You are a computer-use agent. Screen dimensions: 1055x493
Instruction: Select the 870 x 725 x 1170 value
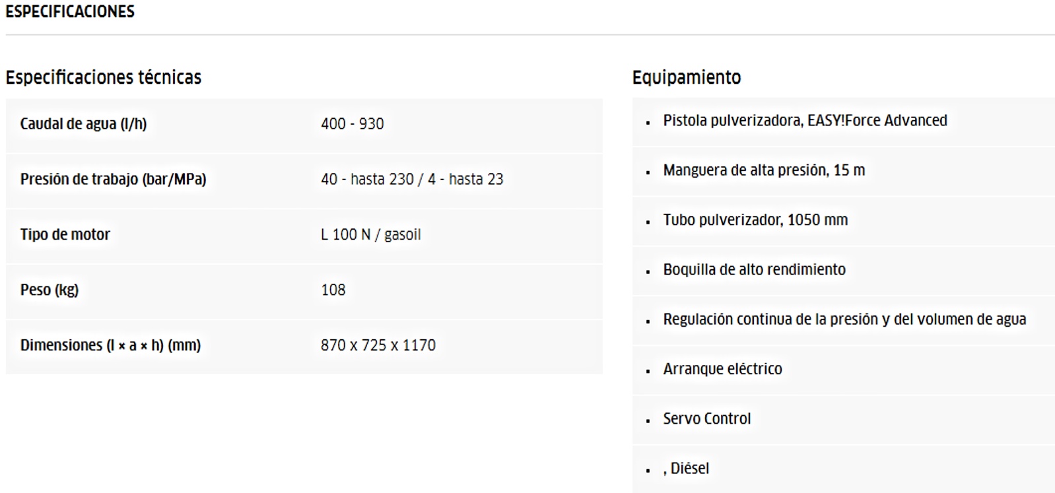pos(378,345)
